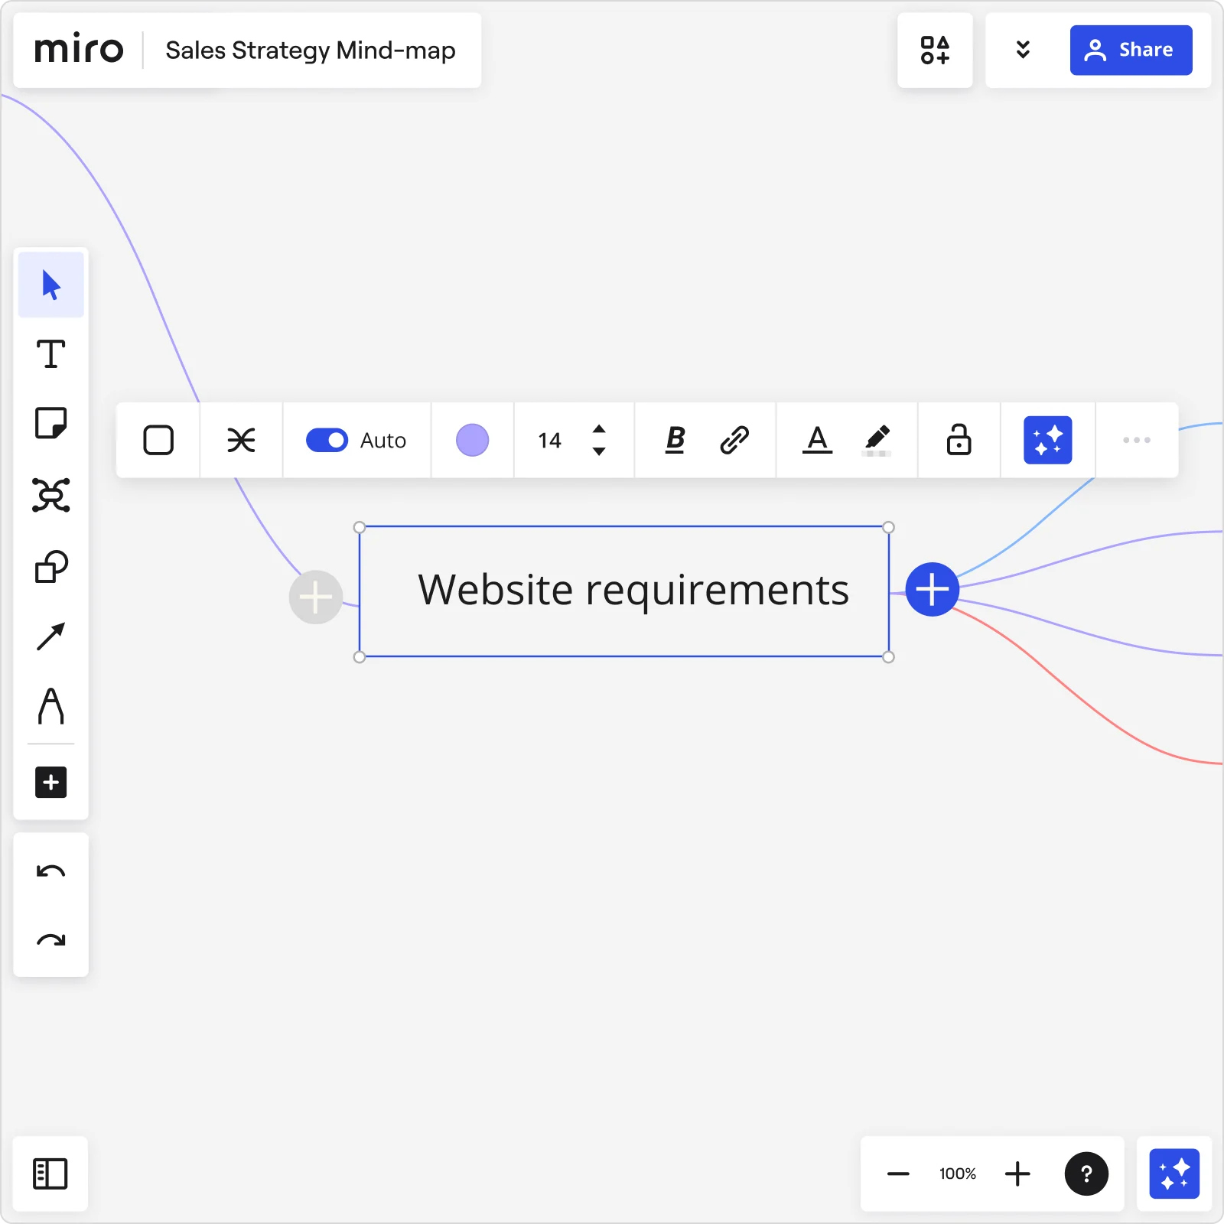Toggle bold formatting on the node text

tap(674, 440)
